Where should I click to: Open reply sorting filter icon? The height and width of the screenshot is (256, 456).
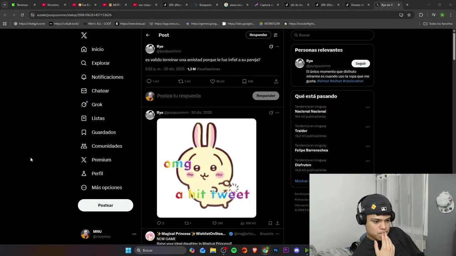[x=275, y=35]
